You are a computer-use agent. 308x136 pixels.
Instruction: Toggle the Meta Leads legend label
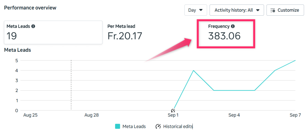tap(134, 126)
